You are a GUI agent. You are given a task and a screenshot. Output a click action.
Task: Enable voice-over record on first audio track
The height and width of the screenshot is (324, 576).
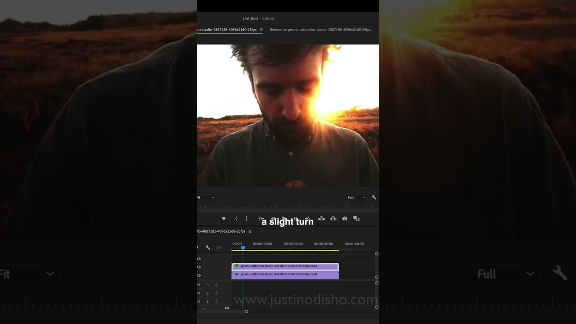click(x=216, y=285)
